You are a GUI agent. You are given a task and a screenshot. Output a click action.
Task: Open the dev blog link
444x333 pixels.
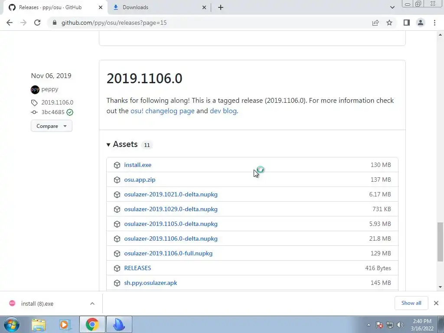[x=223, y=111]
